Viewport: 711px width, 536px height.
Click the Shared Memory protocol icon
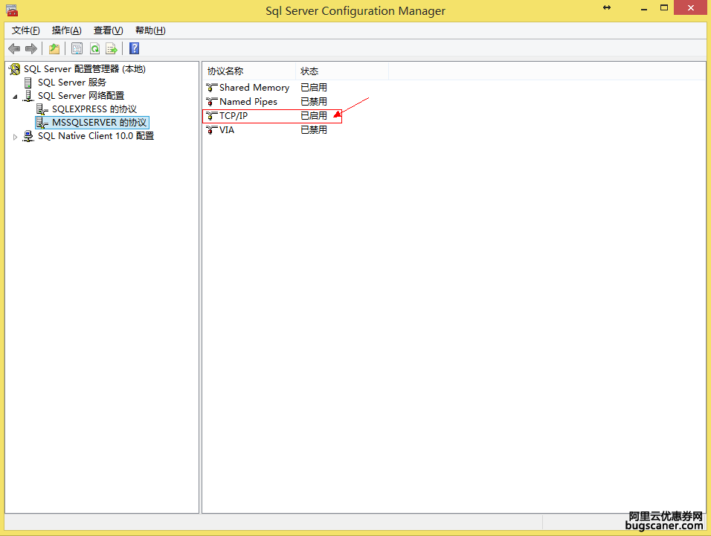(212, 88)
